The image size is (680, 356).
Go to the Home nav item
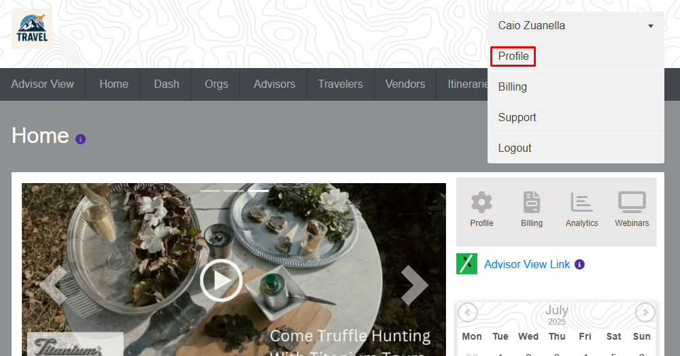tap(114, 84)
